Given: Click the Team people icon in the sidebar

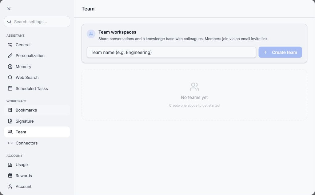Looking at the screenshot, I should coord(10,132).
